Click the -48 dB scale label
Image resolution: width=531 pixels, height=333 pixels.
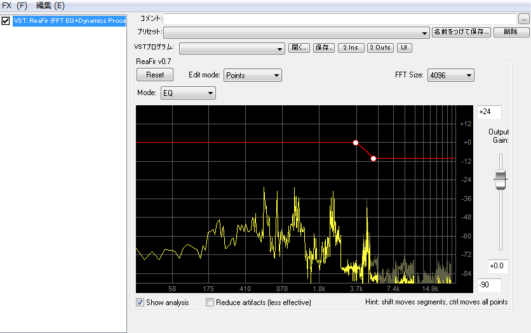click(x=466, y=217)
